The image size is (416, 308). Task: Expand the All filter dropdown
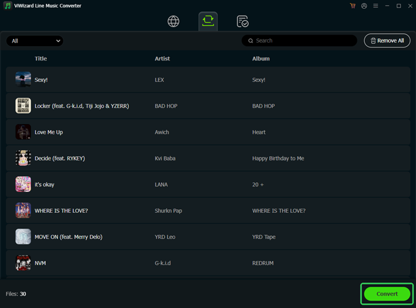(x=35, y=41)
